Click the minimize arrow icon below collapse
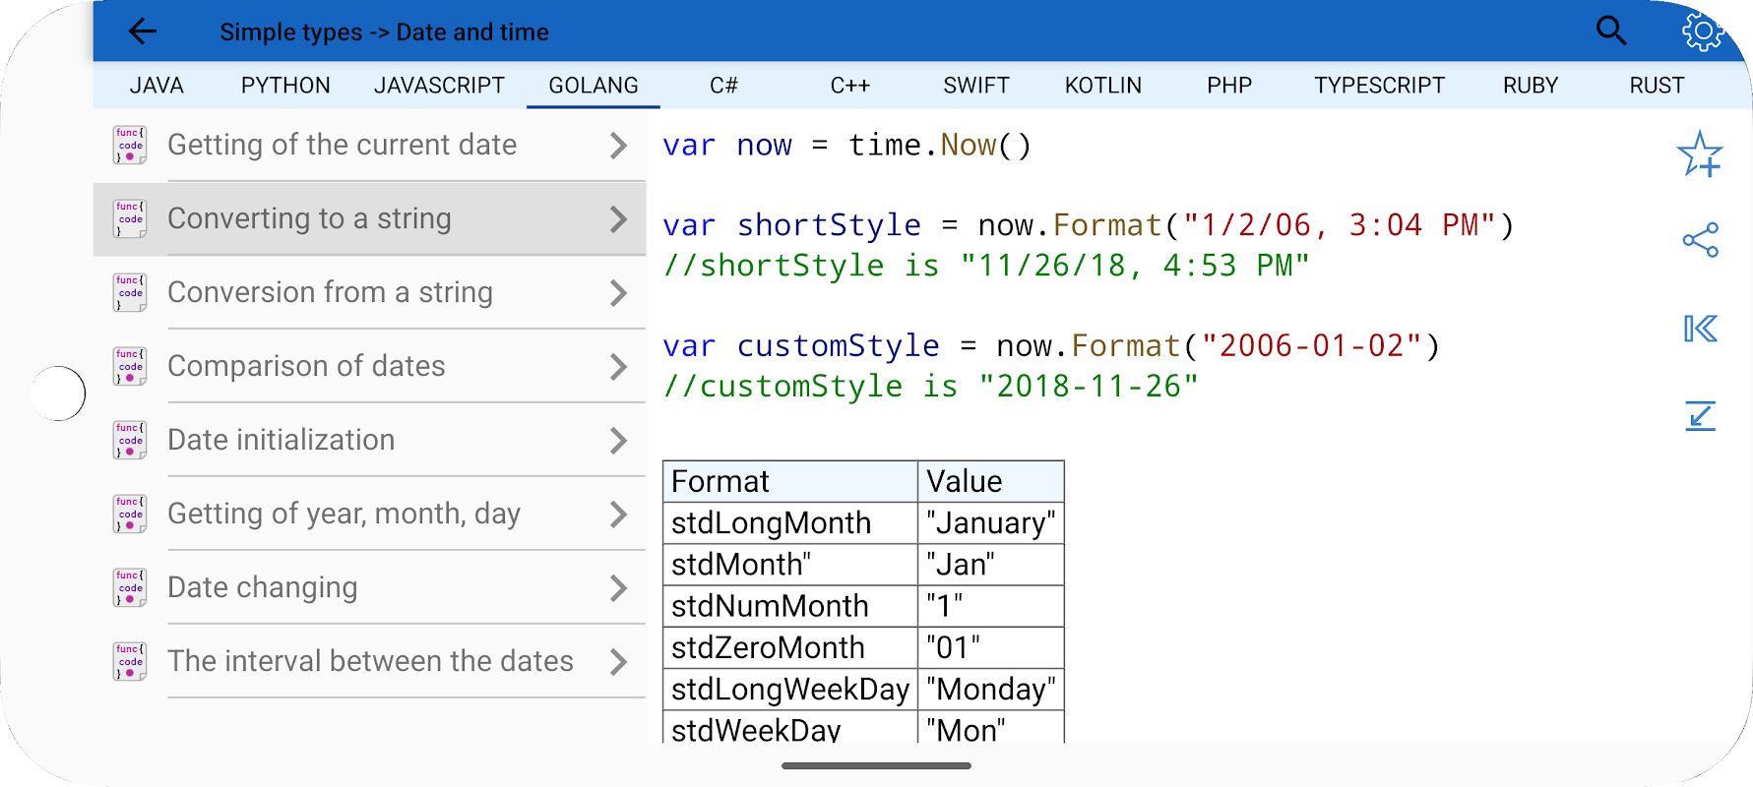Screen dimensions: 1753x787 1700,416
